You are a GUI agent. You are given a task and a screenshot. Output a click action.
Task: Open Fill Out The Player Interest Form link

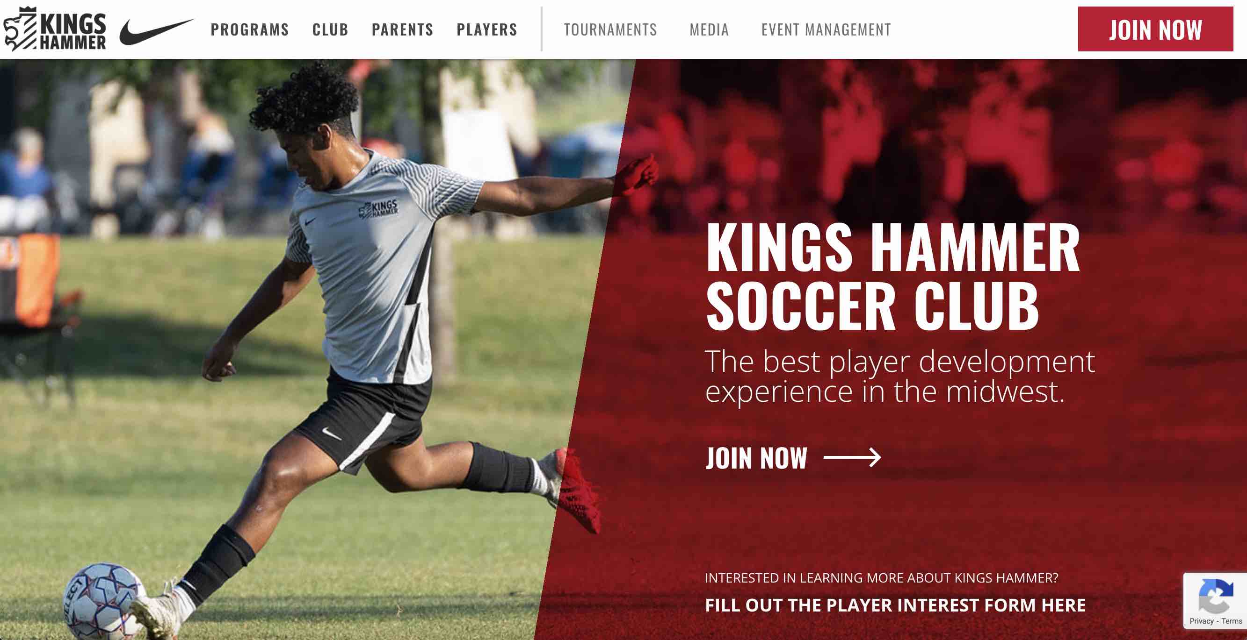coord(895,605)
